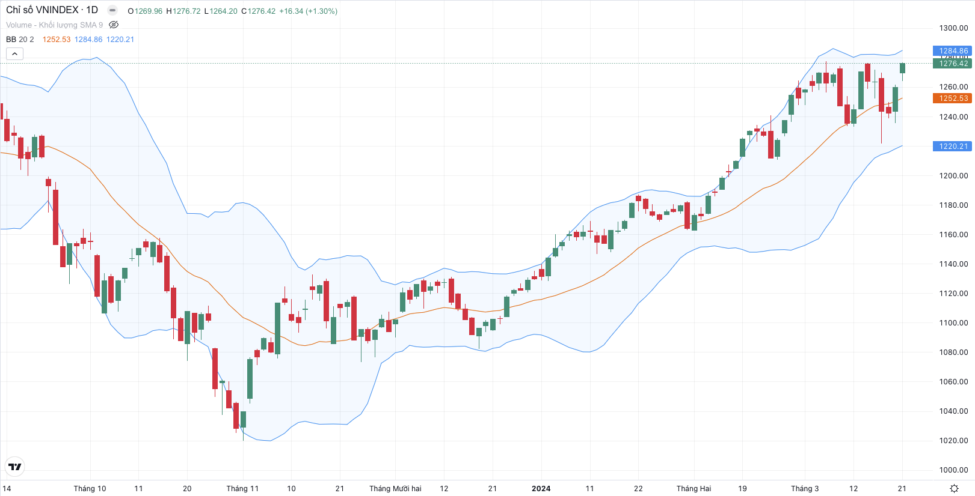Image resolution: width=975 pixels, height=496 pixels.
Task: Click the Tháng Mười hai time axis label
Action: (x=395, y=488)
